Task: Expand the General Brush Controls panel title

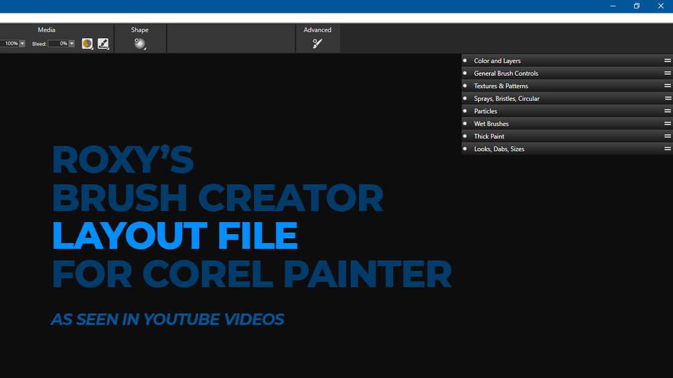Action: click(506, 74)
